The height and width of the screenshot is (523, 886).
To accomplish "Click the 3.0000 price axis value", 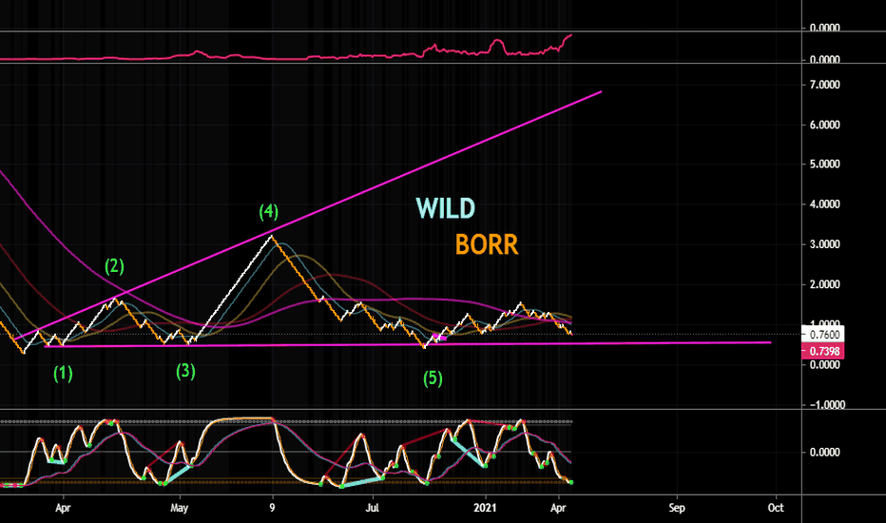I will point(824,244).
